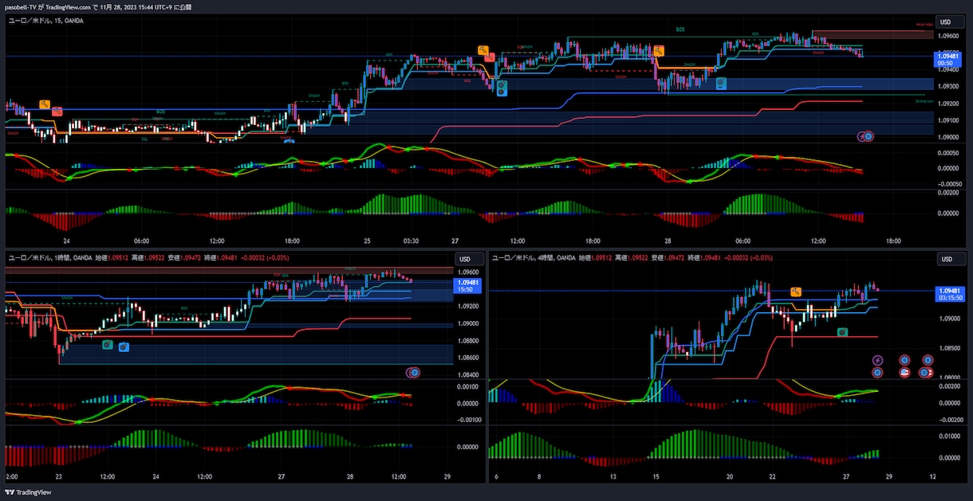This screenshot has width=973, height=501.
Task: Click the first orange hammer marker on the 15-minute chart
Action: pos(45,104)
